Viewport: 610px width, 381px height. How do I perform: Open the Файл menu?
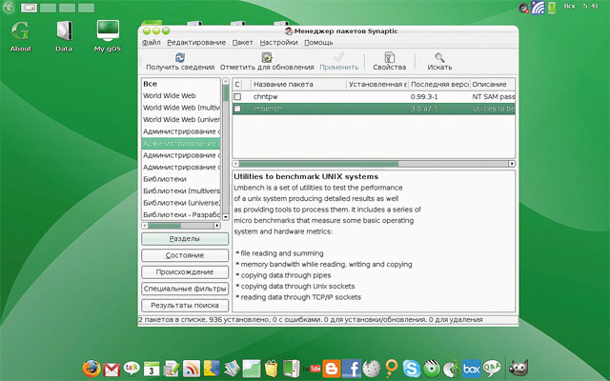(x=151, y=42)
